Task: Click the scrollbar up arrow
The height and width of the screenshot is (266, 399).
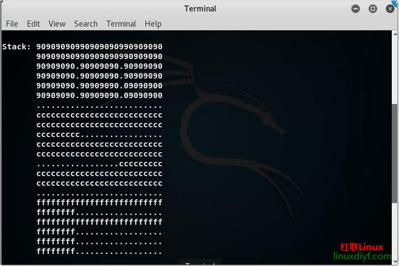Action: [x=395, y=34]
